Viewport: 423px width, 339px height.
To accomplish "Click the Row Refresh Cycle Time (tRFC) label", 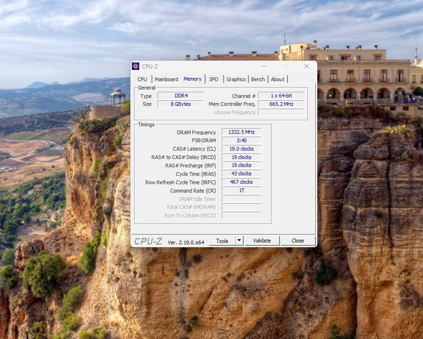I will click(x=180, y=182).
